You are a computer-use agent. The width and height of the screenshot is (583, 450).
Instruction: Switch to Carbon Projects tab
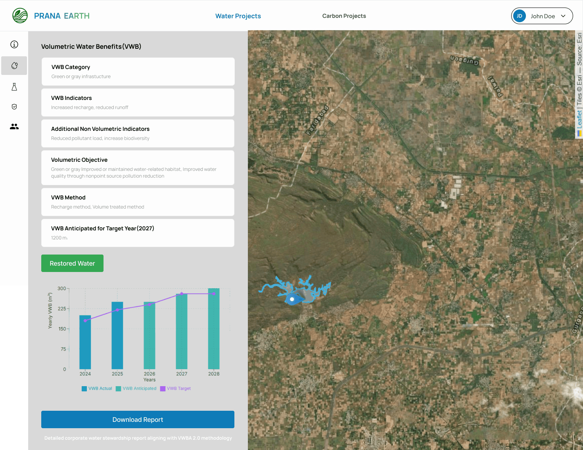click(x=344, y=16)
